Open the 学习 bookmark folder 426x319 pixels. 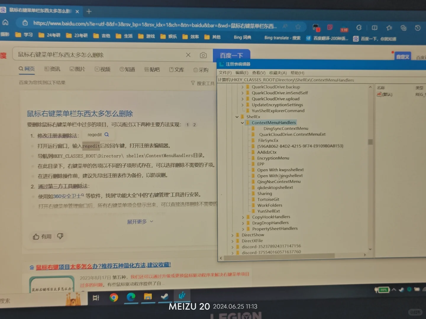click(24, 35)
